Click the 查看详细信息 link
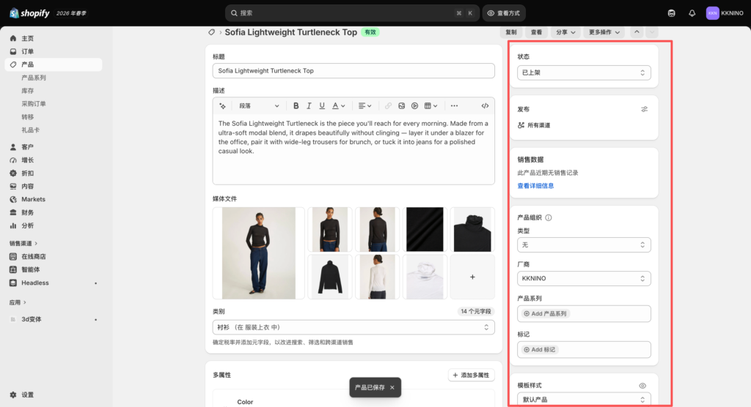This screenshot has width=751, height=407. [x=535, y=186]
